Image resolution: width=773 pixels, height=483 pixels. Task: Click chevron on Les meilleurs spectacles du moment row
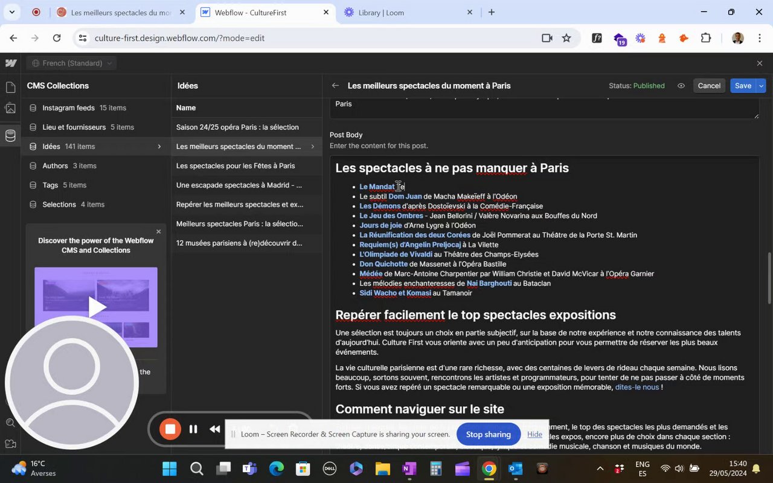312,146
